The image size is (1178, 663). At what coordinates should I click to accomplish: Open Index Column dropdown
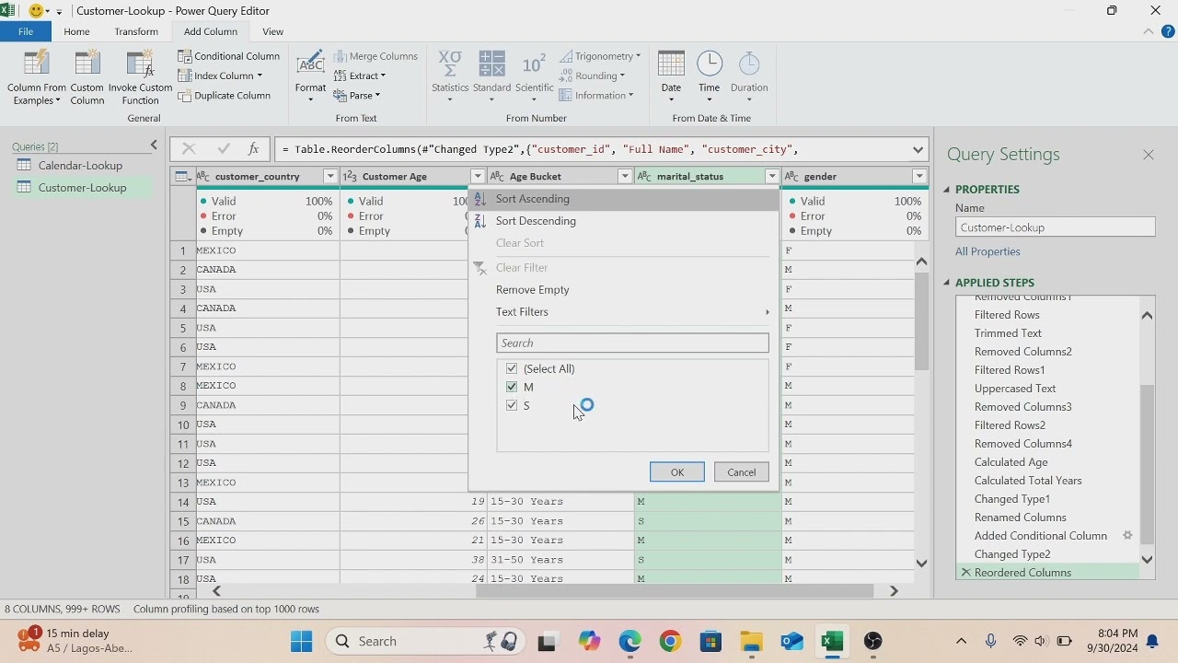(x=221, y=76)
